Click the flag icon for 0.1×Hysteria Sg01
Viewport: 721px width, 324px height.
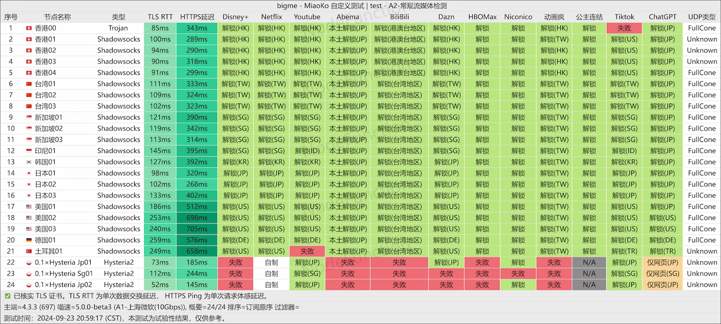[29, 273]
